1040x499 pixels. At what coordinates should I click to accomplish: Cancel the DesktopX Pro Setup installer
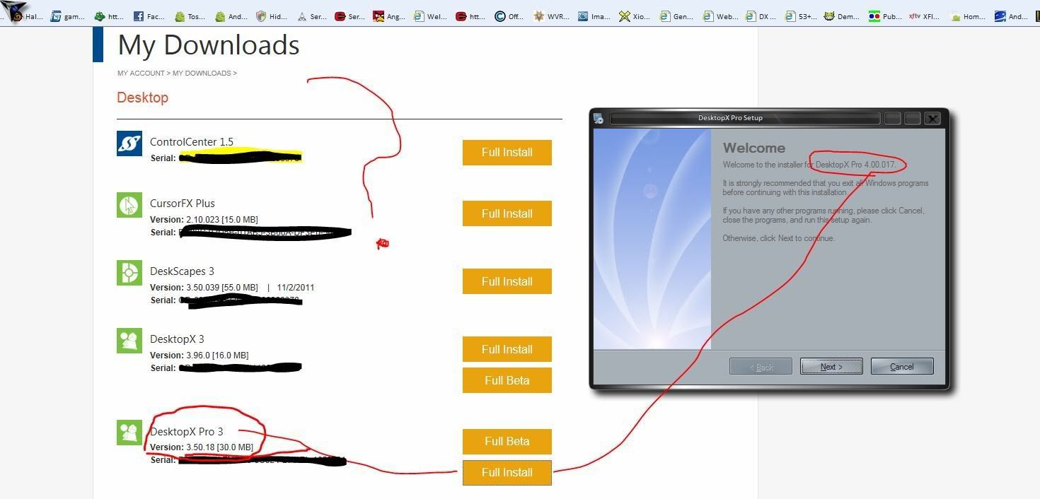pyautogui.click(x=902, y=366)
